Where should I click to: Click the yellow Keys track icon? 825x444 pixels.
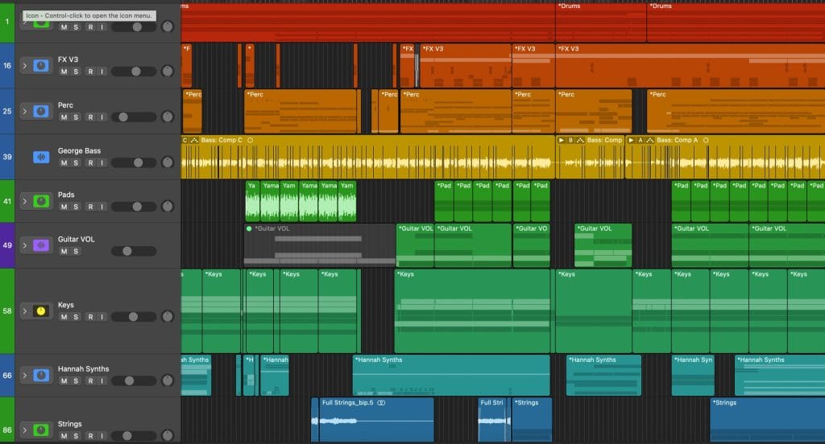click(x=41, y=311)
